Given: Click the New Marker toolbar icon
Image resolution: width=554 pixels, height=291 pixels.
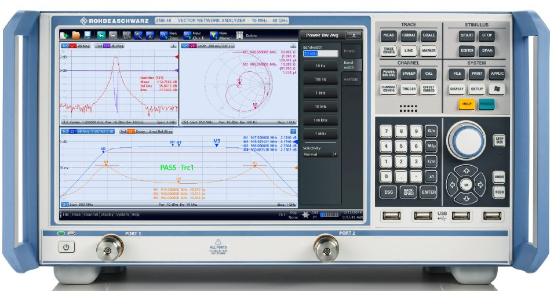Looking at the screenshot, I should pos(214,35).
